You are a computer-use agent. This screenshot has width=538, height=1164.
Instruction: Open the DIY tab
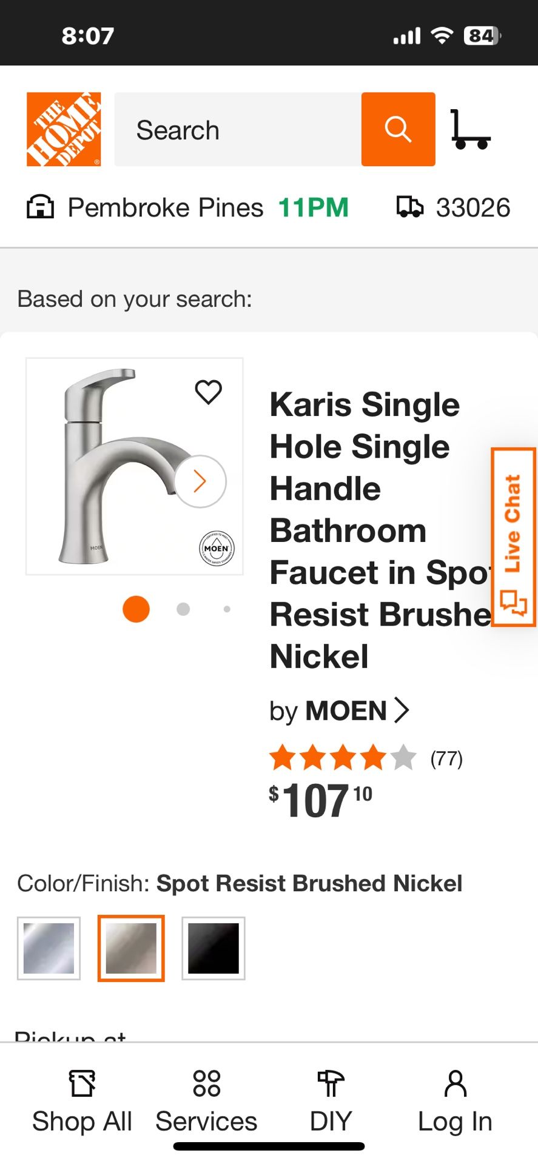331,1102
